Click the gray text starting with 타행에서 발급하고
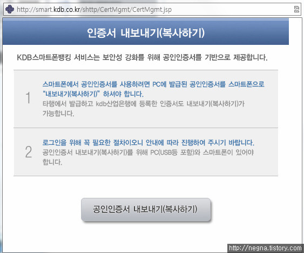Image resolution: width=304 pixels, height=253 pixels. click(144, 104)
